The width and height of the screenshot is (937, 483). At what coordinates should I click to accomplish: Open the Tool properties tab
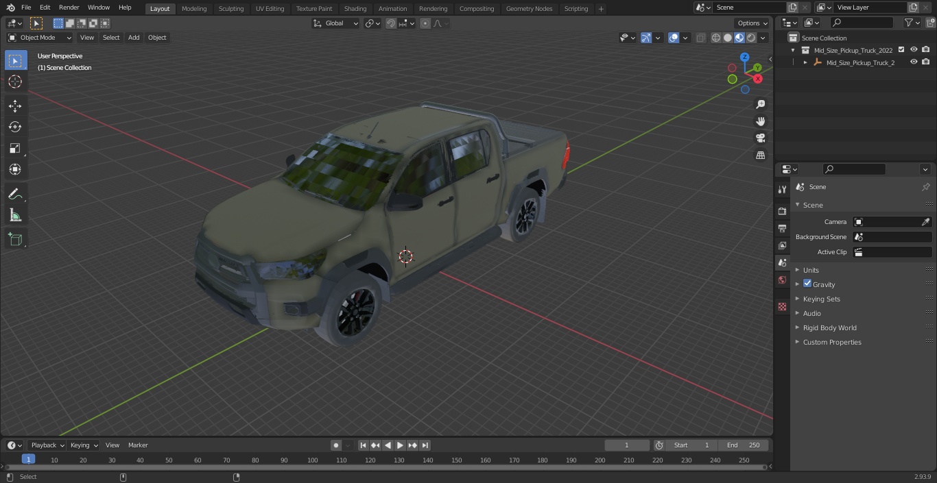(x=782, y=189)
